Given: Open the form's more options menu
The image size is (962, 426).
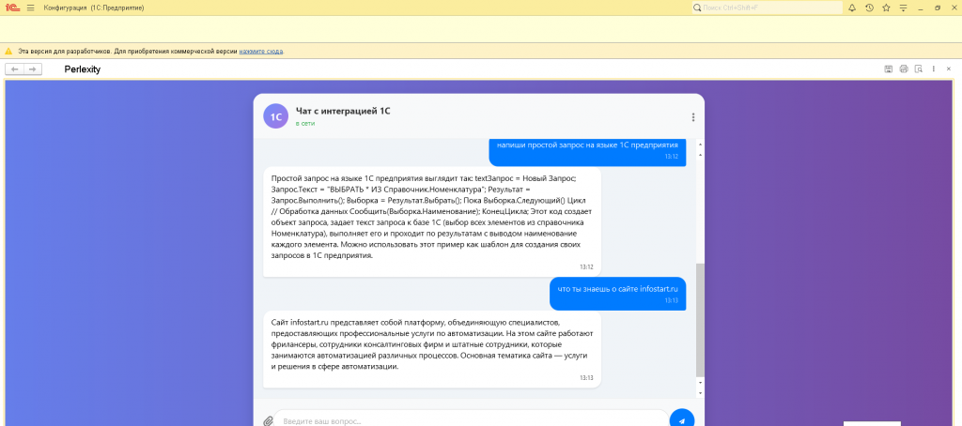Looking at the screenshot, I should 934,69.
